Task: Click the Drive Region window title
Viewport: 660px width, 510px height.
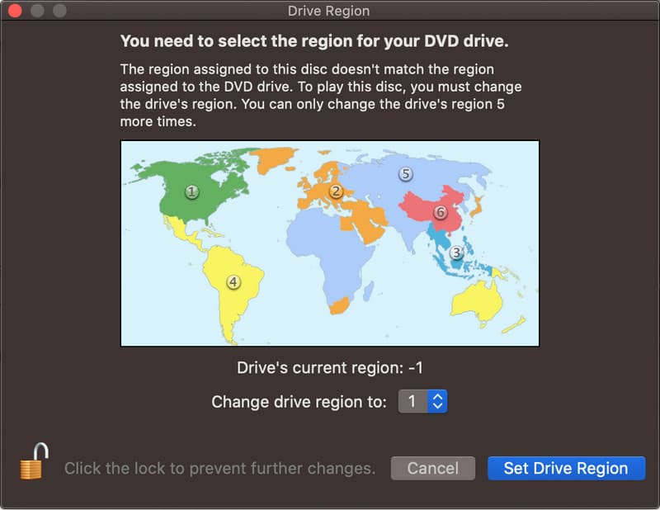Action: [x=328, y=11]
